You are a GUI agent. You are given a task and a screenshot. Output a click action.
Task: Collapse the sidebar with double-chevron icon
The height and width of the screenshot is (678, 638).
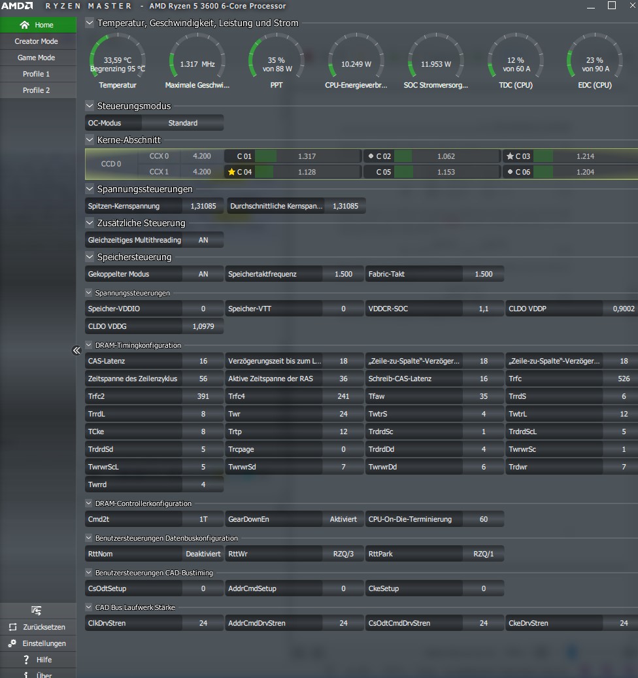(x=76, y=350)
